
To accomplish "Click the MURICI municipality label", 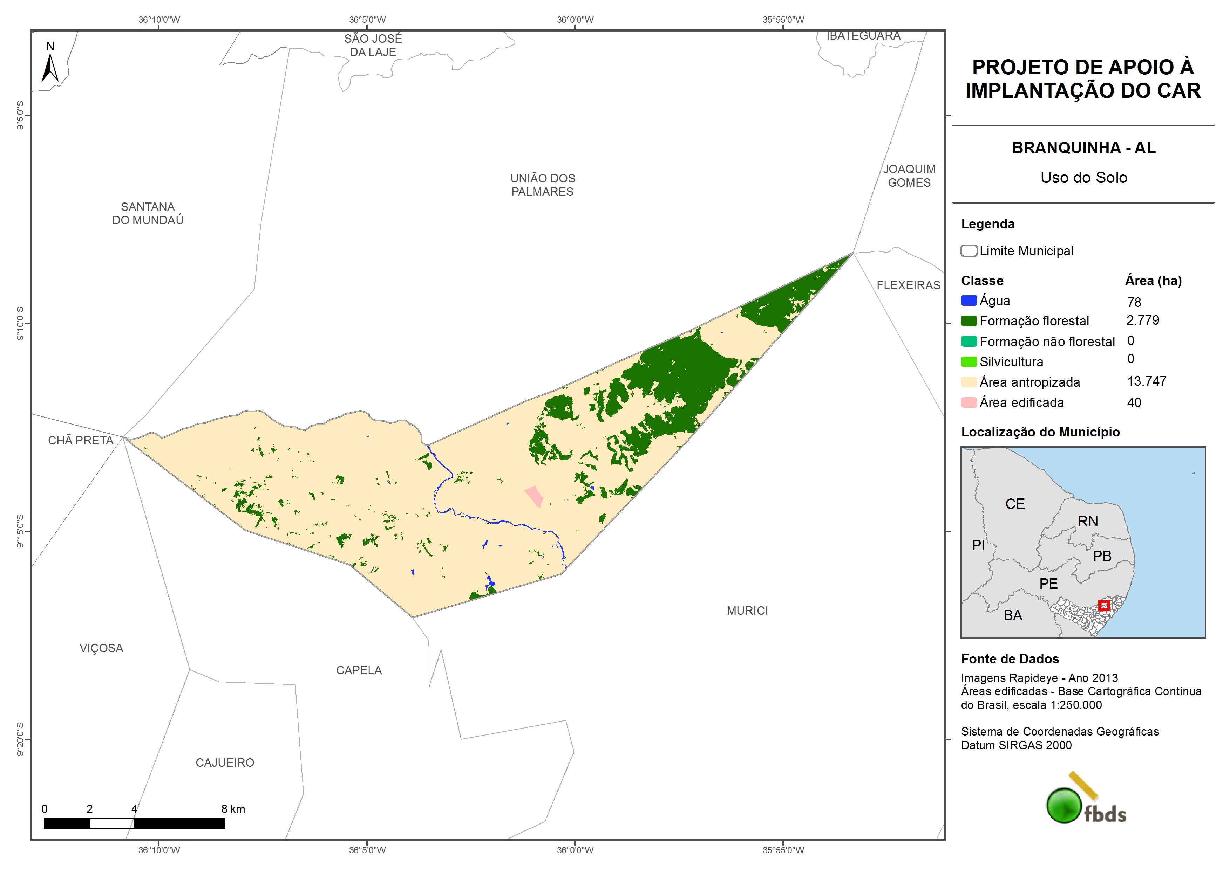I will pos(747,611).
